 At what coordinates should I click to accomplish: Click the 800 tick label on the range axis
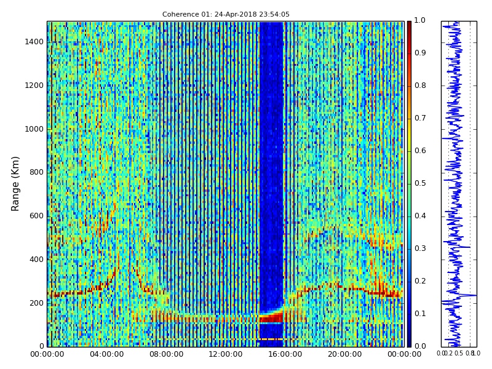(x=36, y=172)
